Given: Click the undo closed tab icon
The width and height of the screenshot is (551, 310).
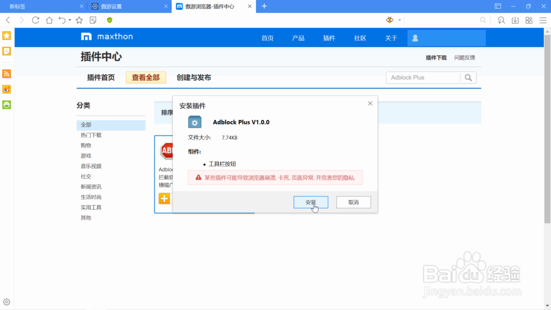Looking at the screenshot, I should point(62,20).
